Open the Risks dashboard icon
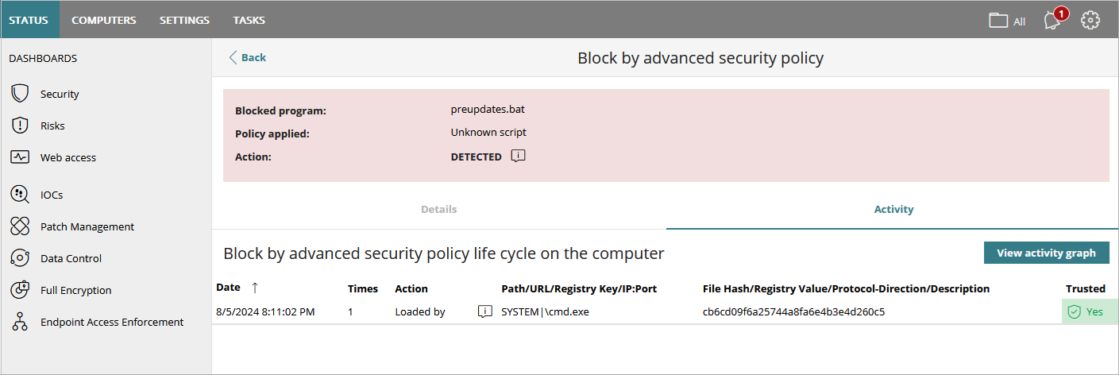1119x375 pixels. (x=20, y=126)
